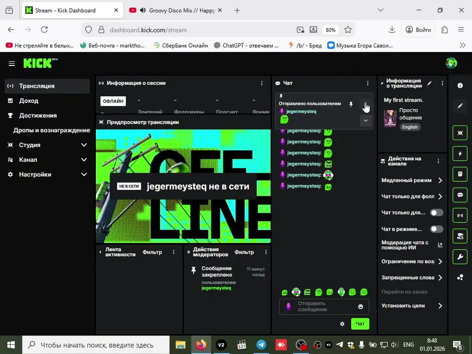The height and width of the screenshot is (354, 472).
Task: Open 'Ограничение по воз' options
Action: click(x=412, y=262)
